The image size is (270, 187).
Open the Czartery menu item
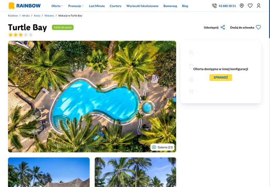click(x=115, y=6)
